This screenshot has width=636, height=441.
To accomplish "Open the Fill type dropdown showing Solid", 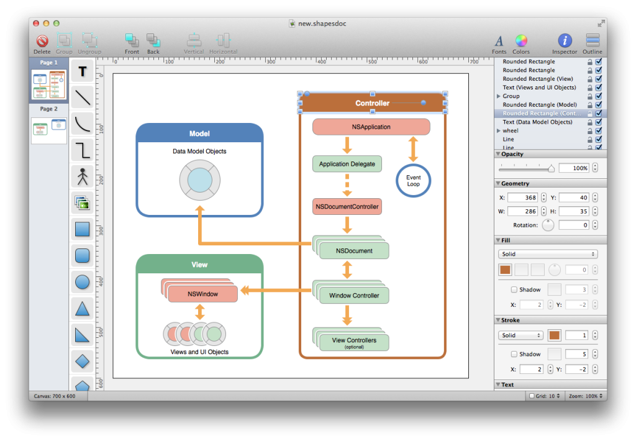I will tap(548, 253).
